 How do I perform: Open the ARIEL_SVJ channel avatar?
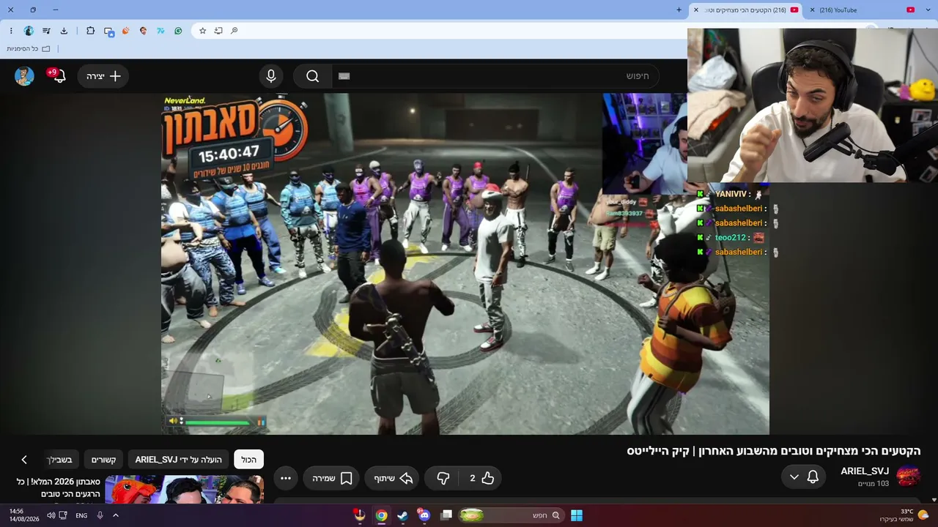[909, 476]
